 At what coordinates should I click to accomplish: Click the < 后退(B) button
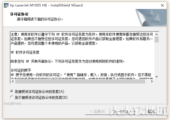pyautogui.click(x=98, y=112)
